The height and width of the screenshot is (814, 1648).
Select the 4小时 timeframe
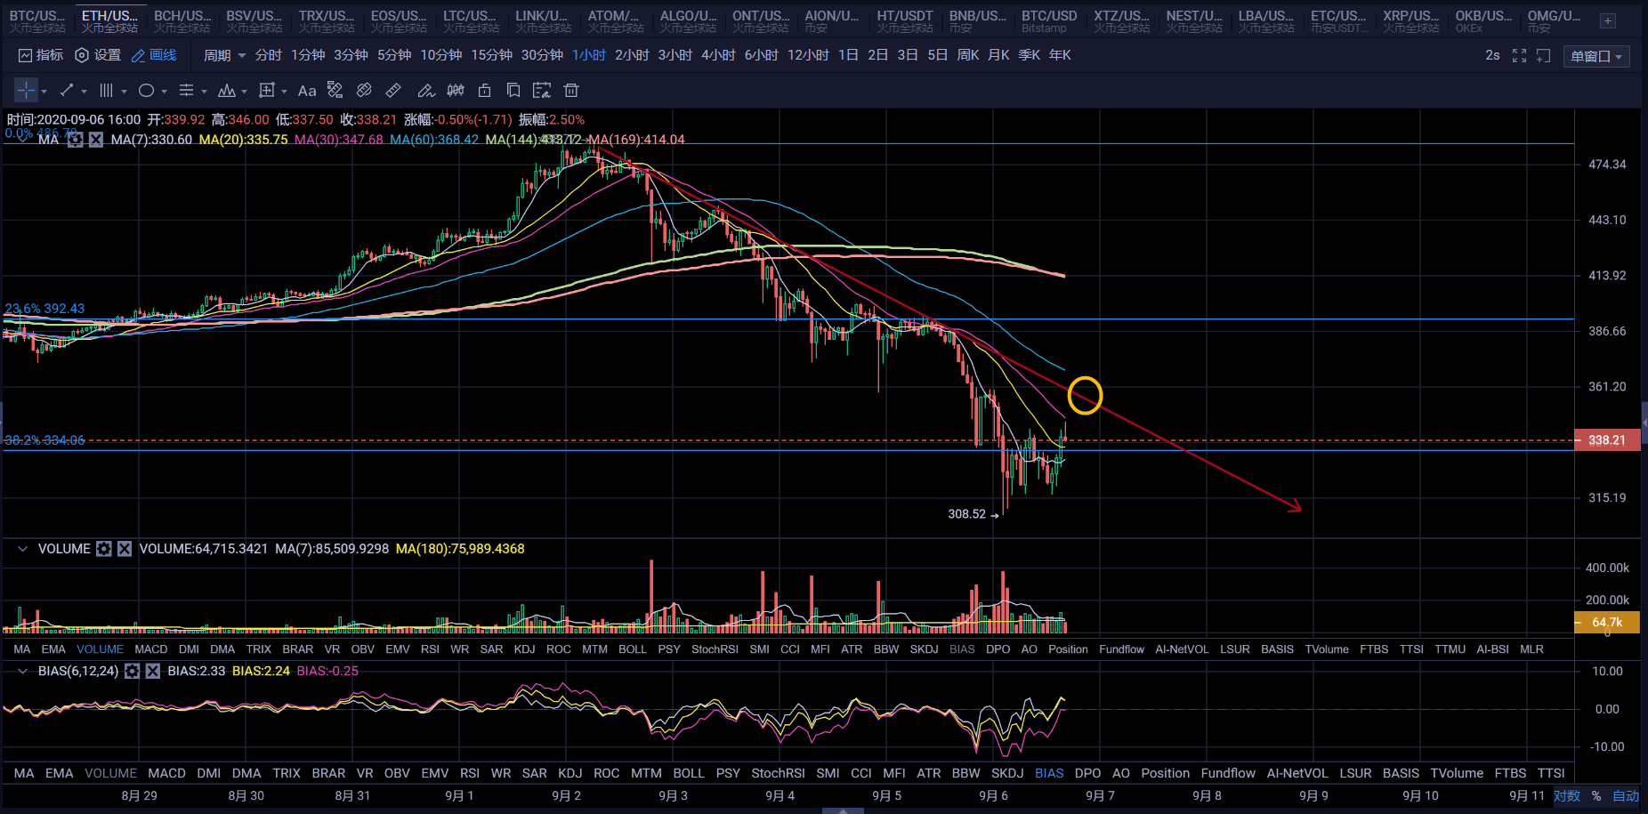(718, 55)
